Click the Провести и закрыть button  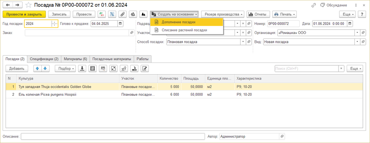coord(24,14)
